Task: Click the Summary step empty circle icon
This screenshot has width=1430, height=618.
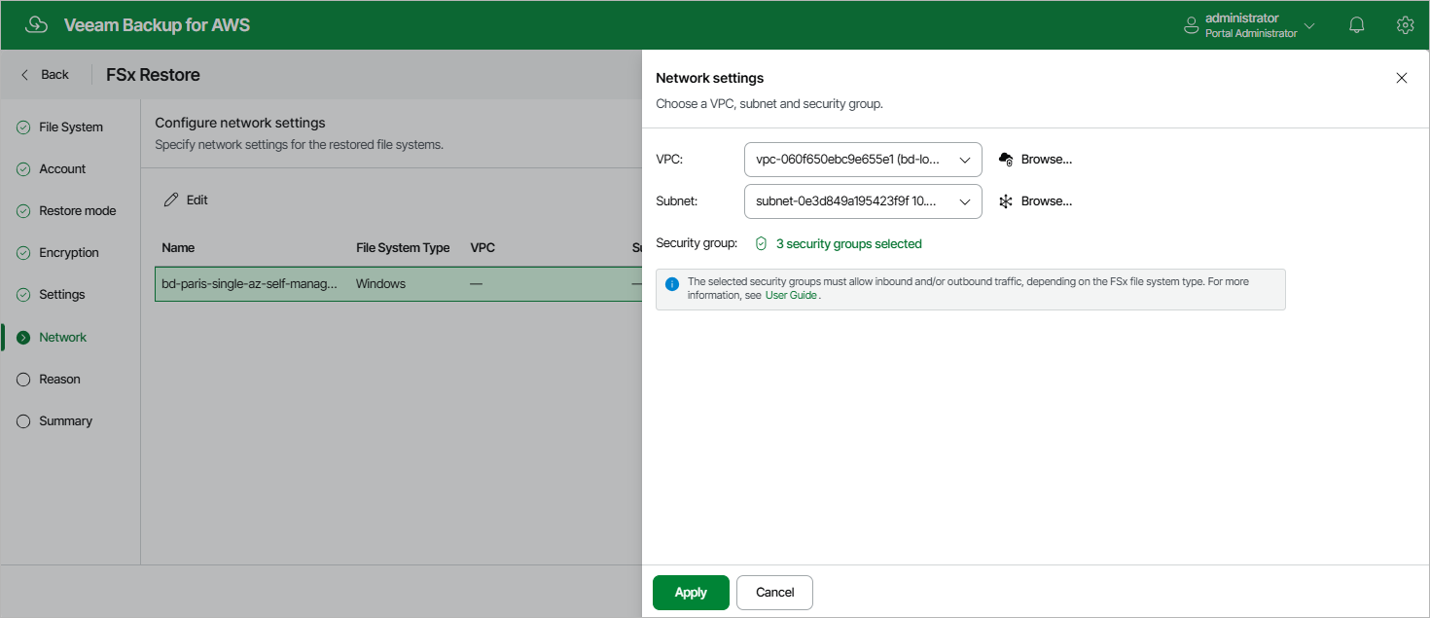Action: (23, 421)
